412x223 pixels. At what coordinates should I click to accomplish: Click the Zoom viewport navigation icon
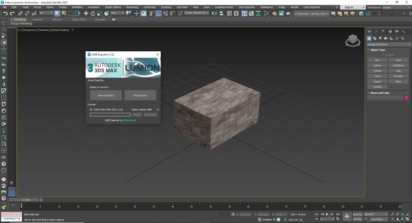392,214
